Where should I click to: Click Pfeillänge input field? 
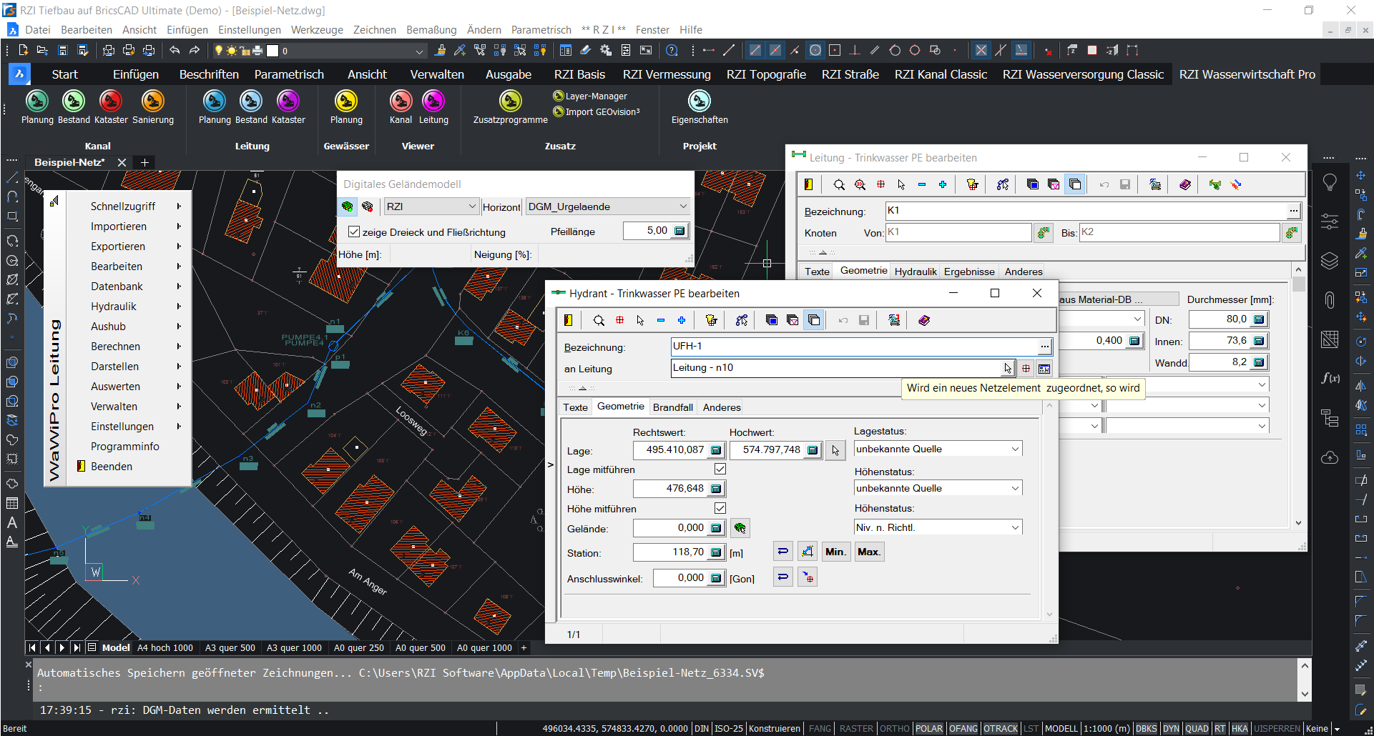pyautogui.click(x=656, y=231)
